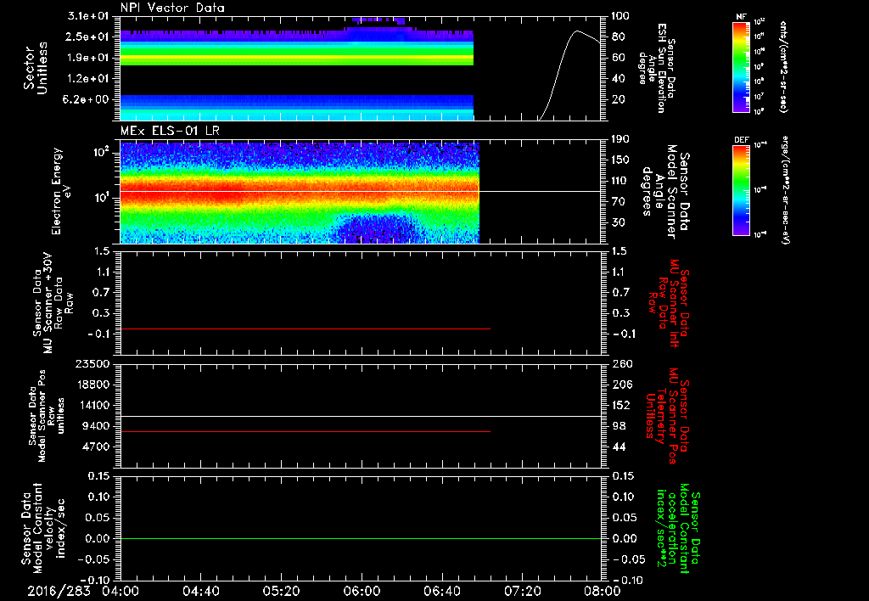Click the '08:00' time axis label
Viewport: 869px width, 601px height.
(x=603, y=591)
